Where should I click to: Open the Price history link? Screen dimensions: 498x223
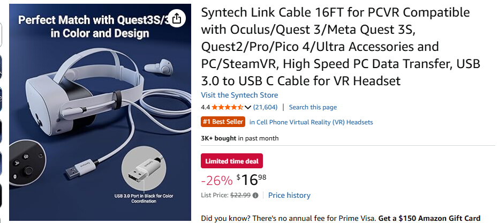pyautogui.click(x=289, y=196)
